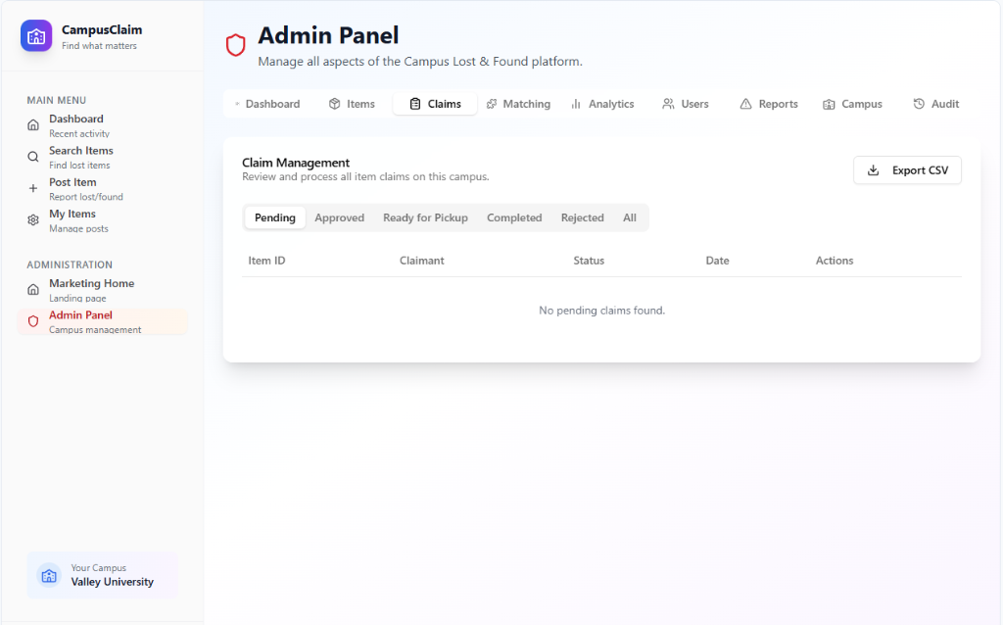1003x625 pixels.
Task: Show All claims
Action: point(630,217)
